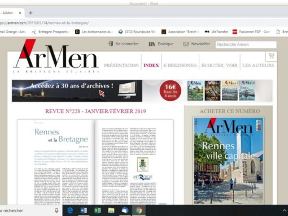Image resolution: width=288 pixels, height=216 pixels.
Task: Open File Explorer from the taskbar
Action: point(111,210)
